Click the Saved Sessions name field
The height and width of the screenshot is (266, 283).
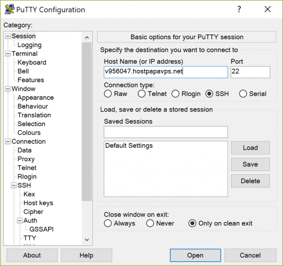pyautogui.click(x=166, y=132)
